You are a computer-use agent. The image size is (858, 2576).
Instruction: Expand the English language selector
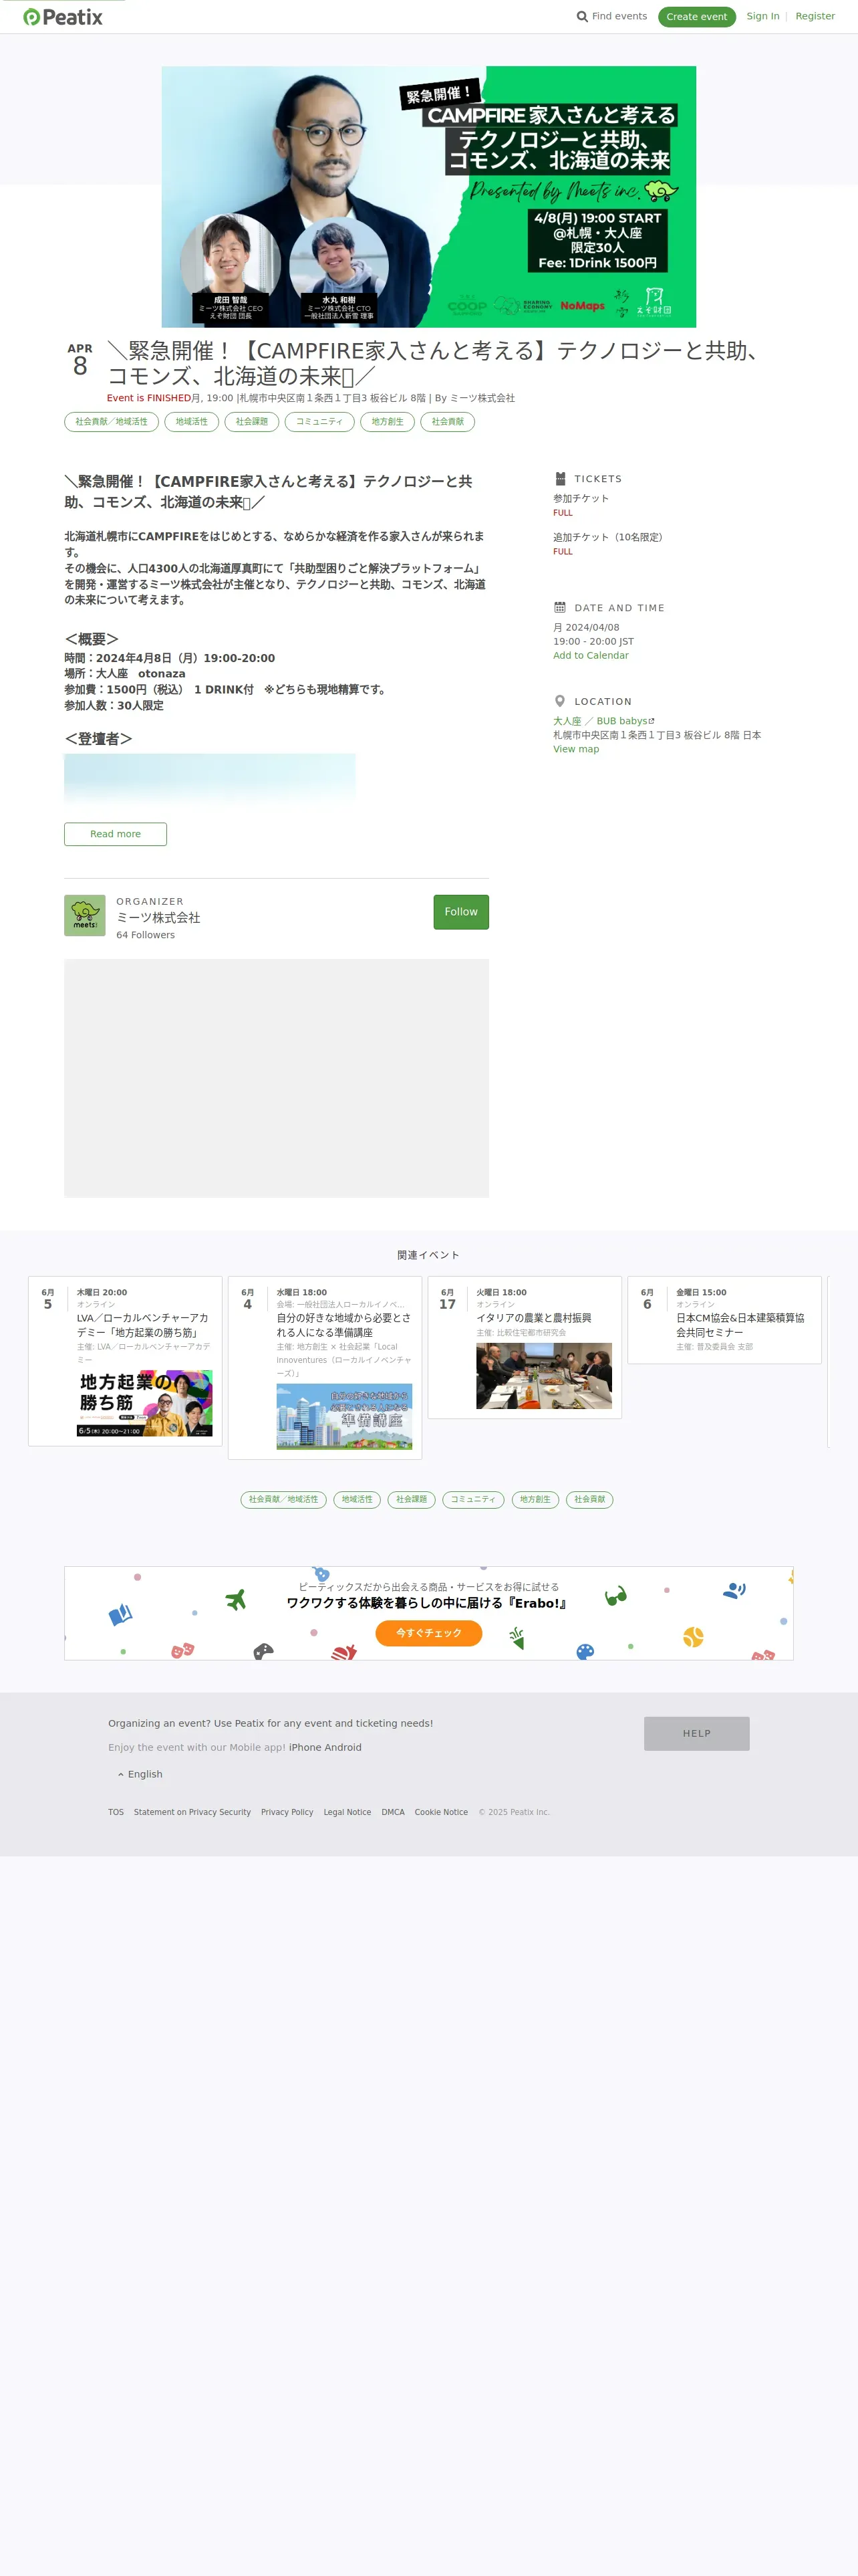point(140,1774)
